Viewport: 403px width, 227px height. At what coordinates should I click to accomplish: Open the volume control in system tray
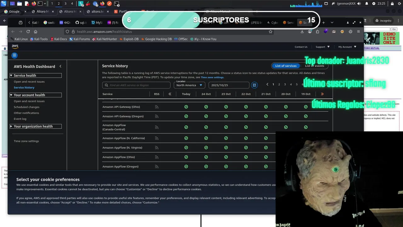(359, 4)
